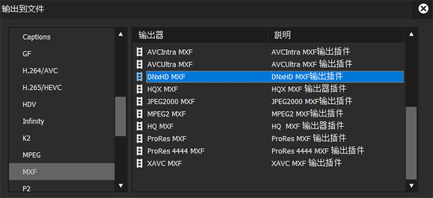Click the description 'JPEG2000 MXF输出插件'
This screenshot has width=433, height=198.
tap(312, 101)
